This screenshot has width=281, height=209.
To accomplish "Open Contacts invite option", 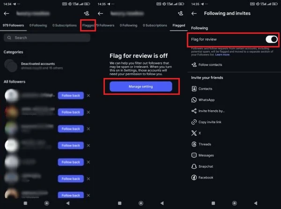I will pyautogui.click(x=205, y=88).
